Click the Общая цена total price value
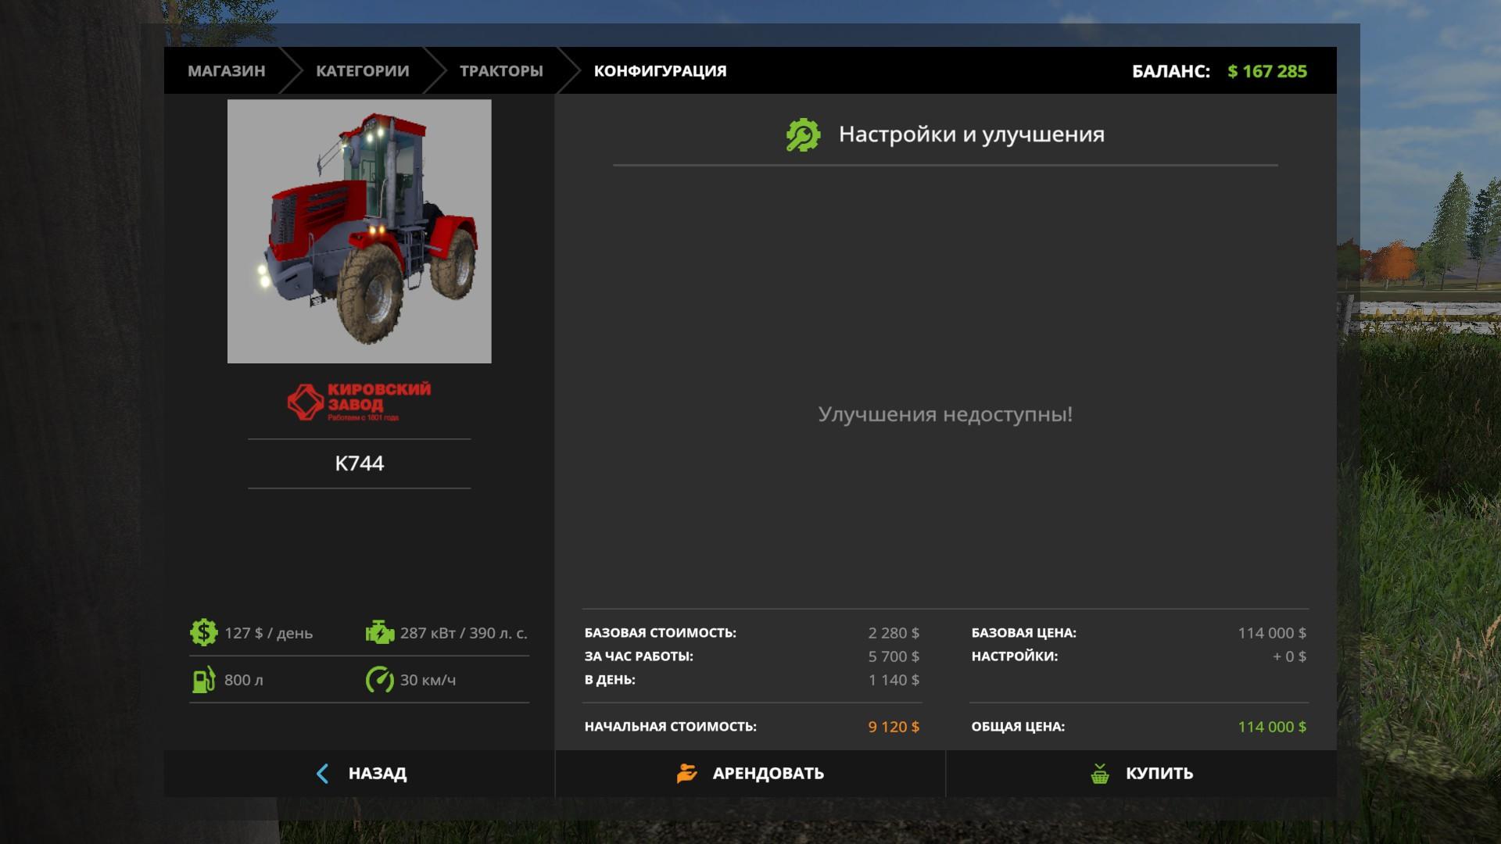 1271,727
